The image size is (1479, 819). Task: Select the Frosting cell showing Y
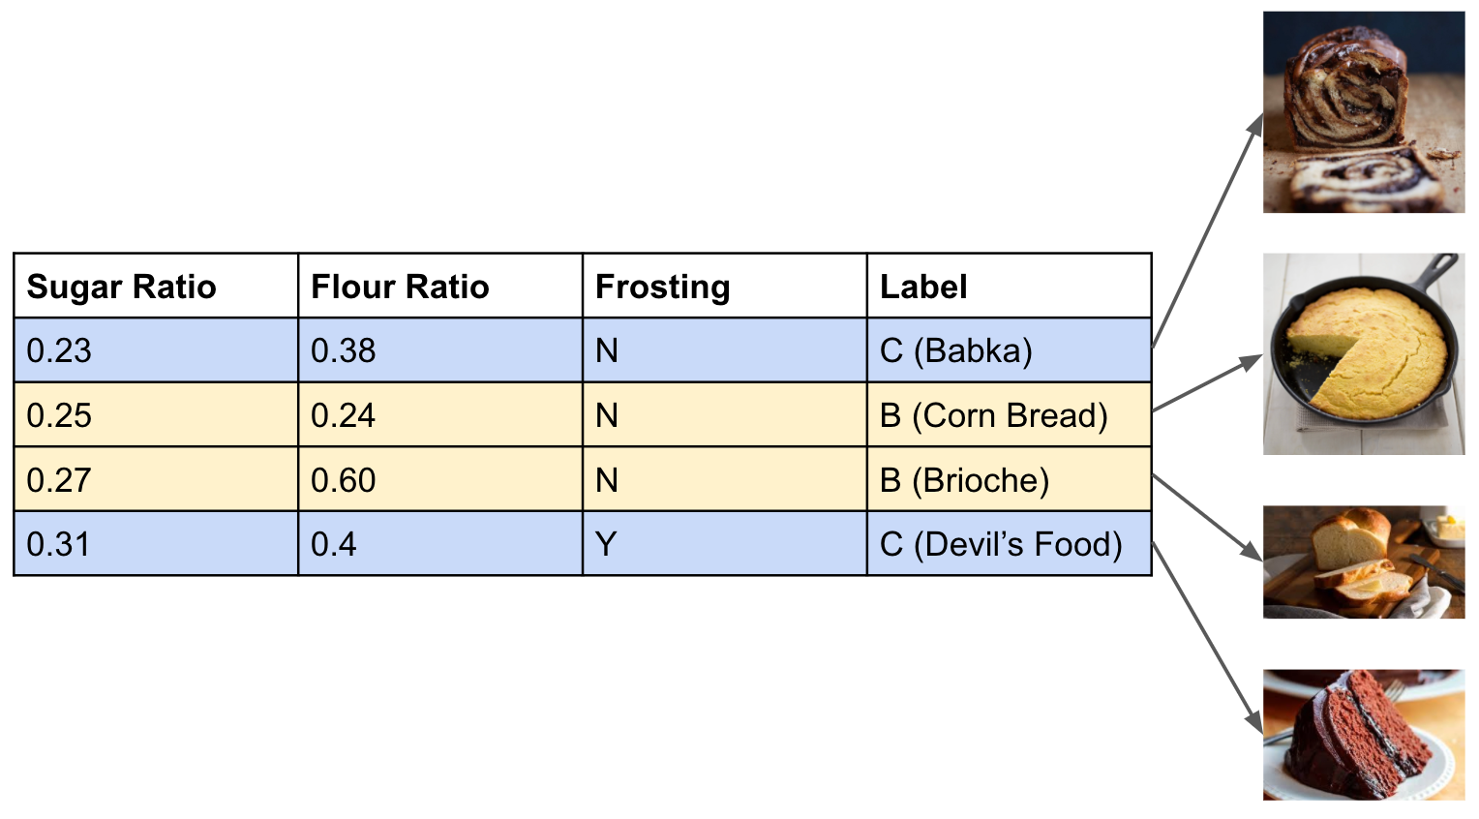724,544
